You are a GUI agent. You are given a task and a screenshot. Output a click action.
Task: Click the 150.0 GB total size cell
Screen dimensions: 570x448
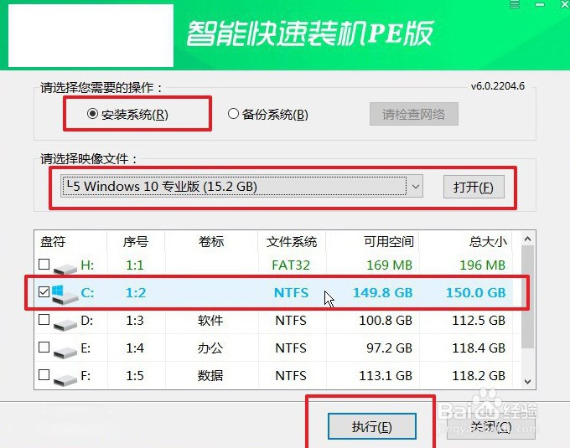pyautogui.click(x=476, y=292)
